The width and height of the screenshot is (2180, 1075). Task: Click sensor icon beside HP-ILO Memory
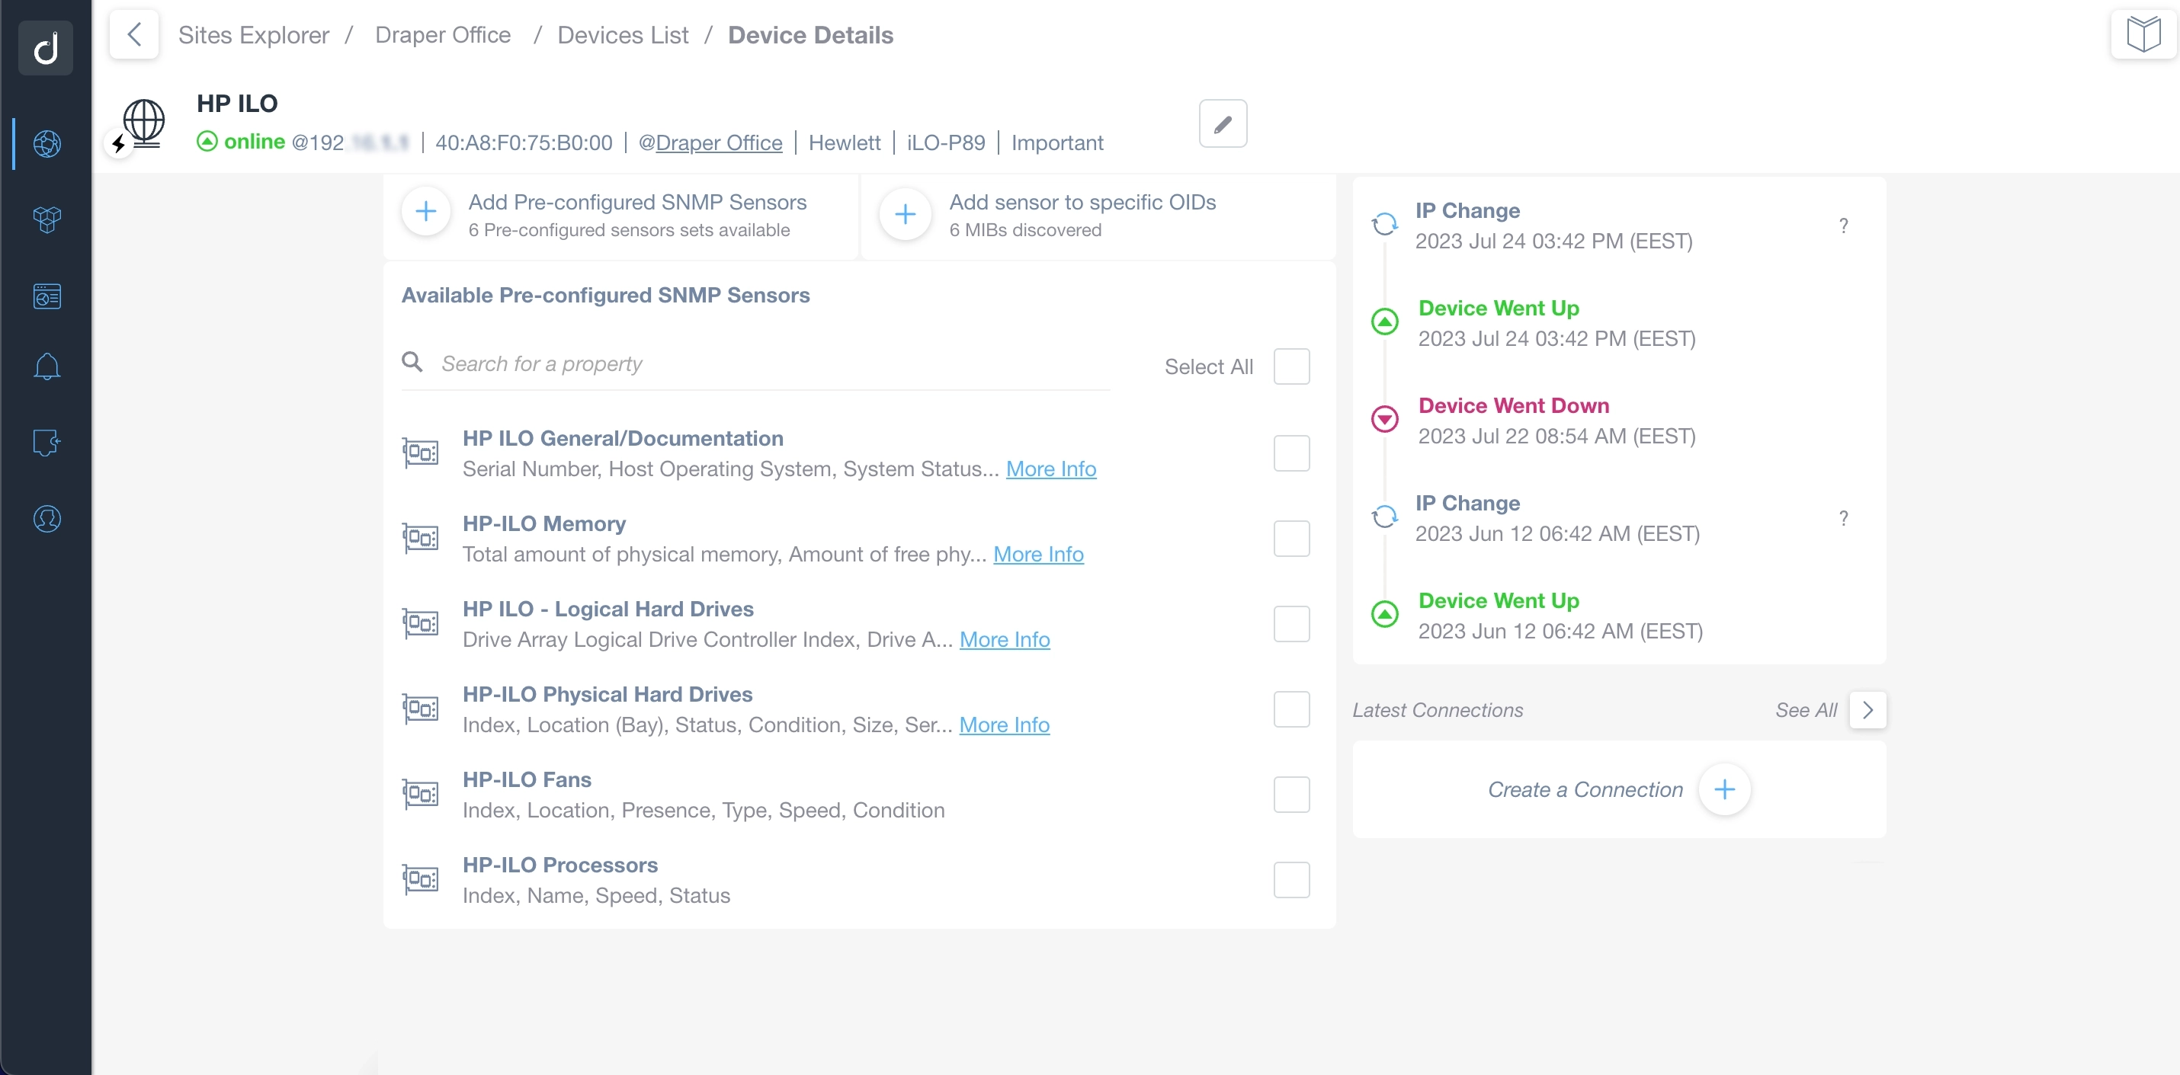click(x=420, y=538)
